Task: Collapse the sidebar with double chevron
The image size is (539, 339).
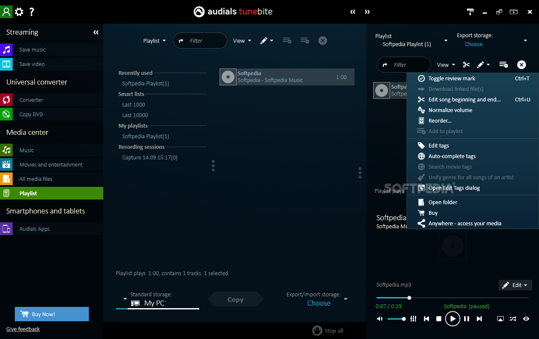Action: pyautogui.click(x=96, y=32)
